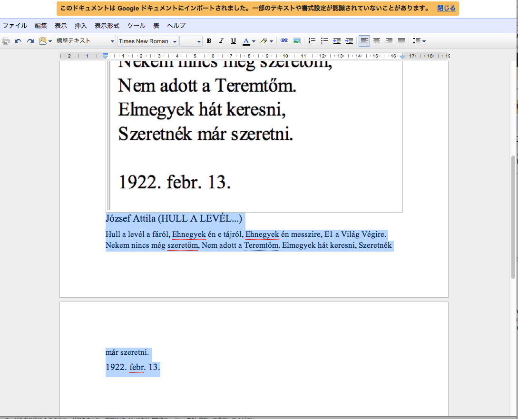
Task: Apply numbered list formatting
Action: pyautogui.click(x=312, y=41)
